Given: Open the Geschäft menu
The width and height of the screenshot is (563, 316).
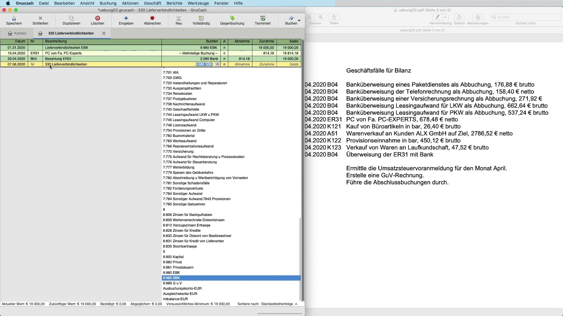Looking at the screenshot, I should [x=153, y=3].
